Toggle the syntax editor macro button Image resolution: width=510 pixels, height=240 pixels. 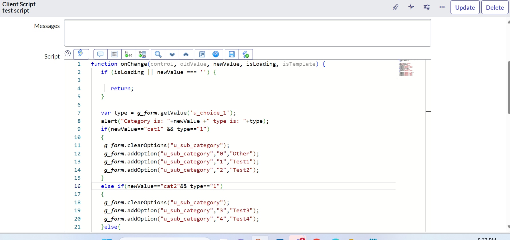point(81,54)
